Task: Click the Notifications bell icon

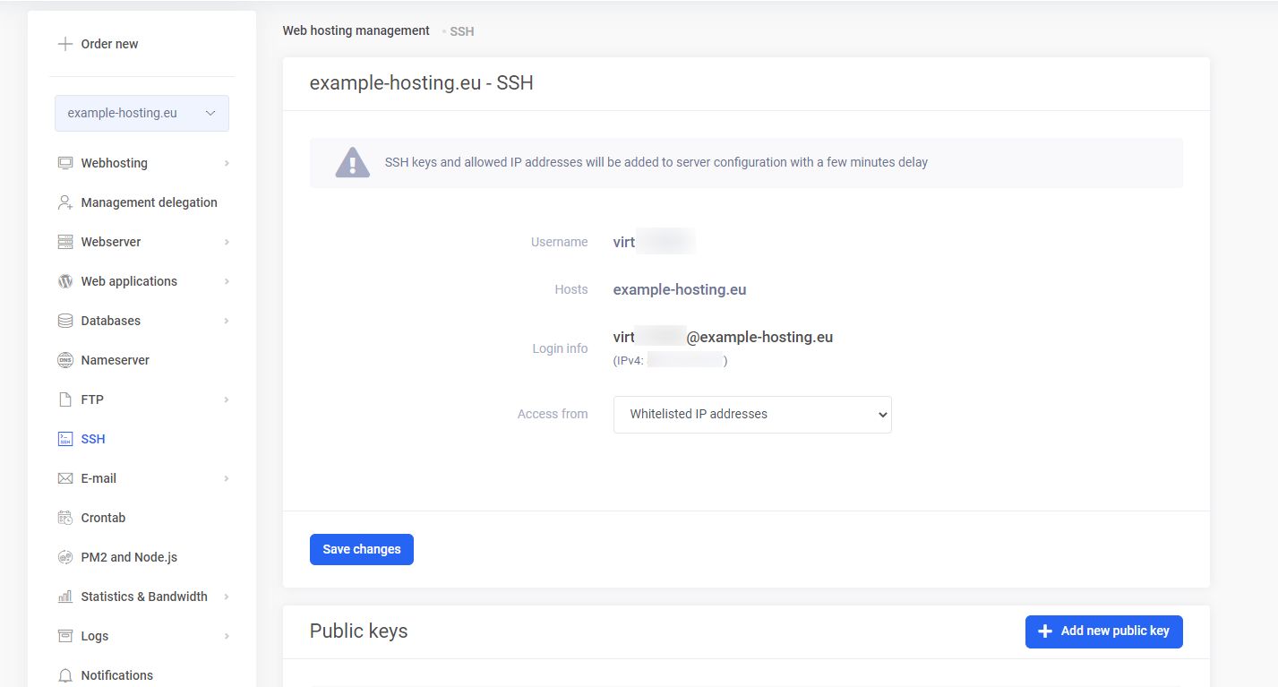Action: tap(65, 675)
